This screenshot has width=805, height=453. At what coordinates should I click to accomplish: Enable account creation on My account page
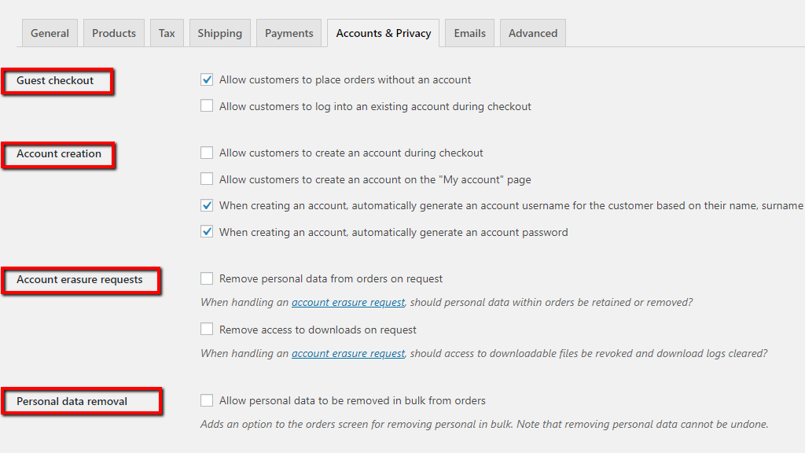tap(207, 179)
